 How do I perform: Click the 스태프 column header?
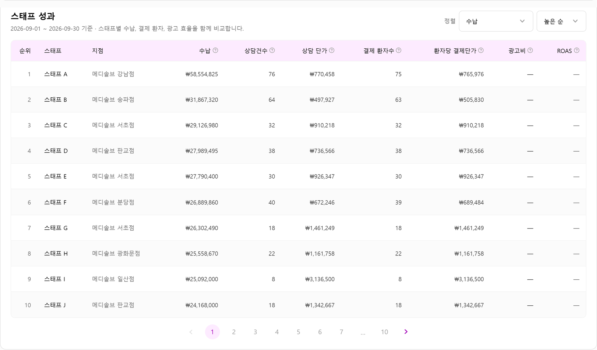click(53, 51)
